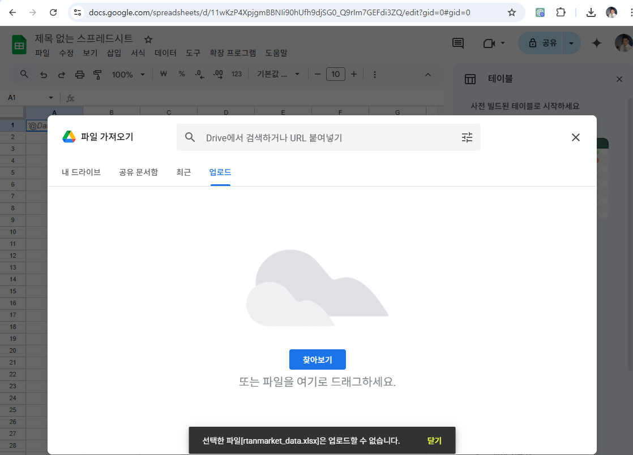Open the Meet camera dropdown arrow
Image resolution: width=633 pixels, height=455 pixels.
coord(503,43)
